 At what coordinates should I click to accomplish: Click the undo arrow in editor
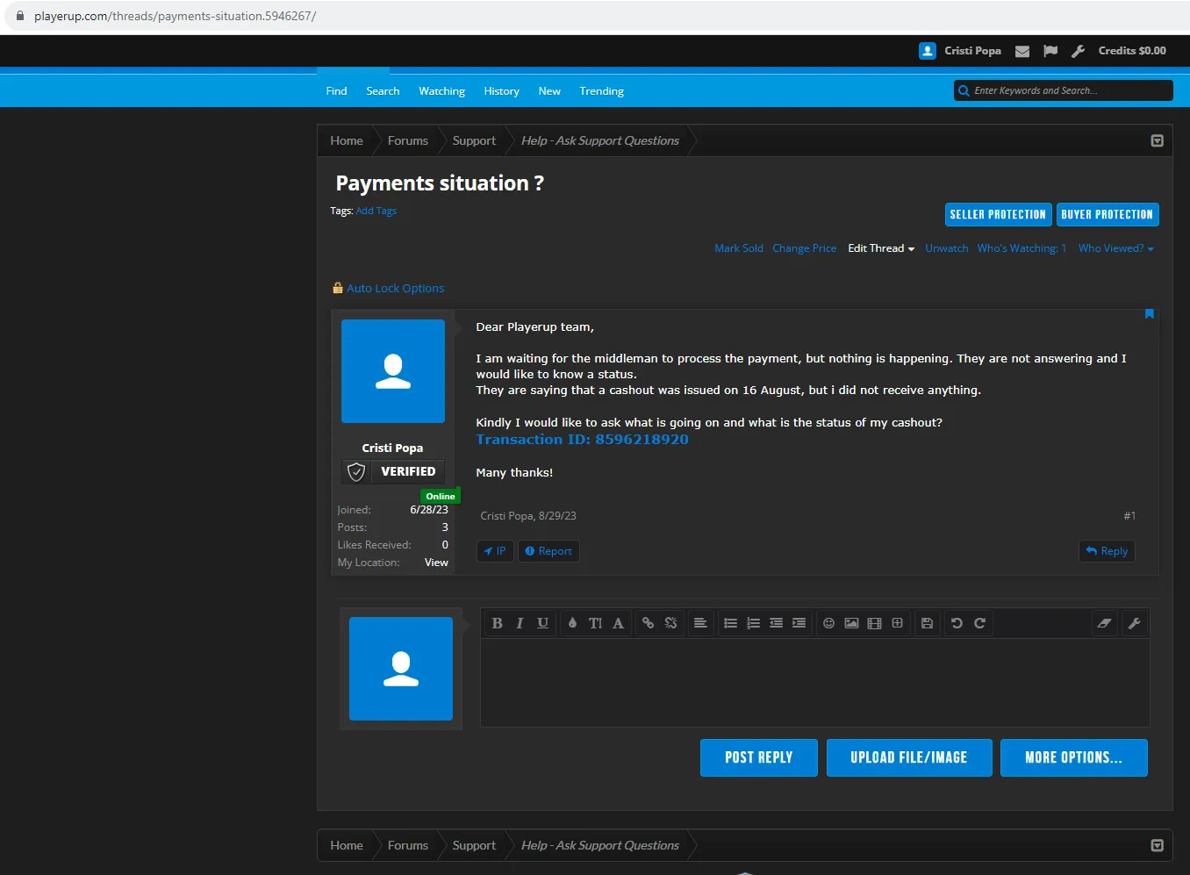click(957, 623)
